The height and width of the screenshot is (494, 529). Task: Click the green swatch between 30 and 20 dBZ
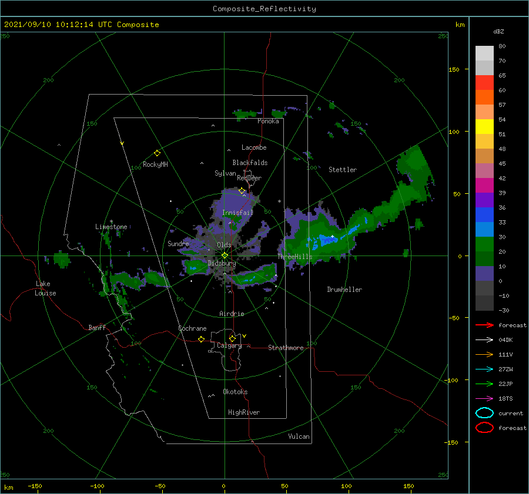pos(484,244)
